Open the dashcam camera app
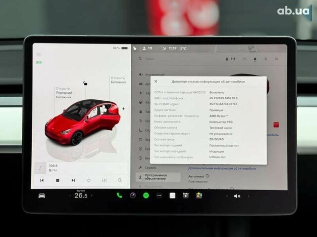 click(133, 196)
